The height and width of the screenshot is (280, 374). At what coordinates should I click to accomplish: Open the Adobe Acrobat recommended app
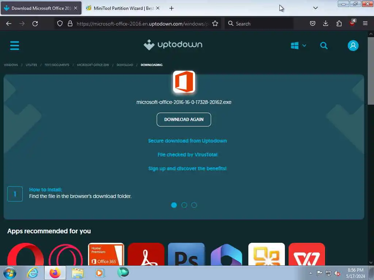coord(146,254)
